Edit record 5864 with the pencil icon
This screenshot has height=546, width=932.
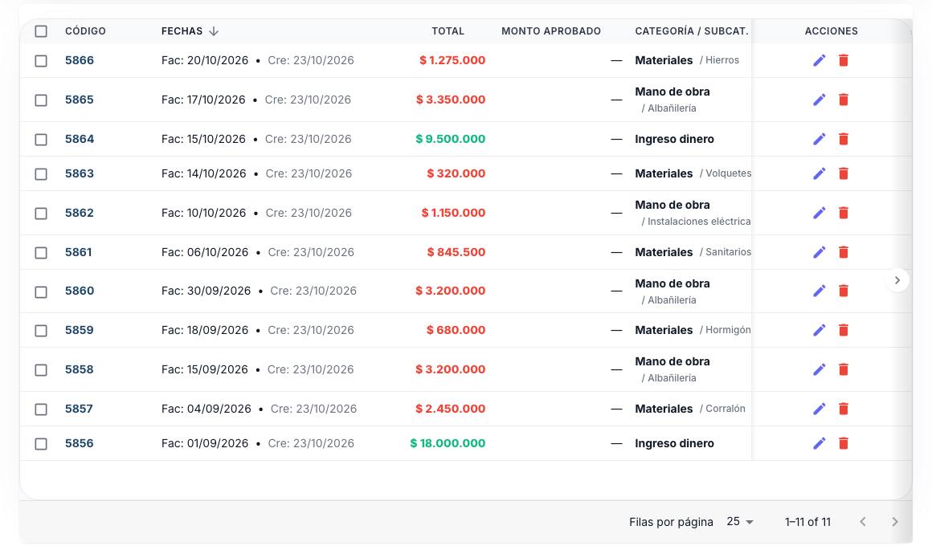point(819,139)
